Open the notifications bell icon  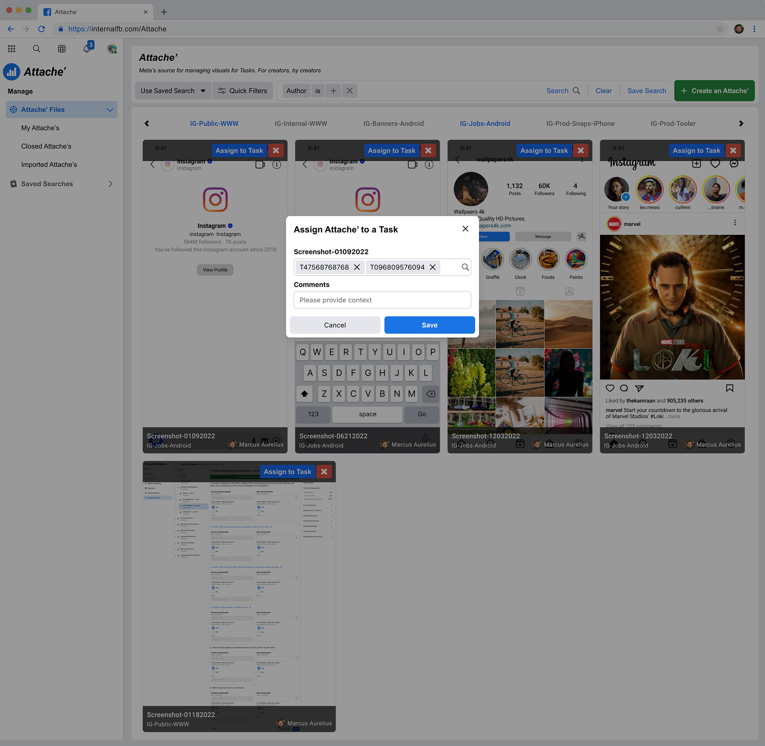pyautogui.click(x=87, y=49)
